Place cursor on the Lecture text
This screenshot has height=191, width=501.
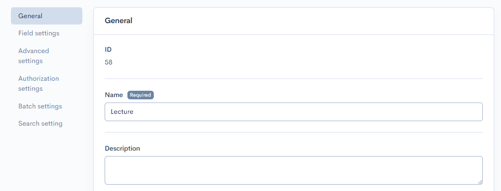(122, 112)
